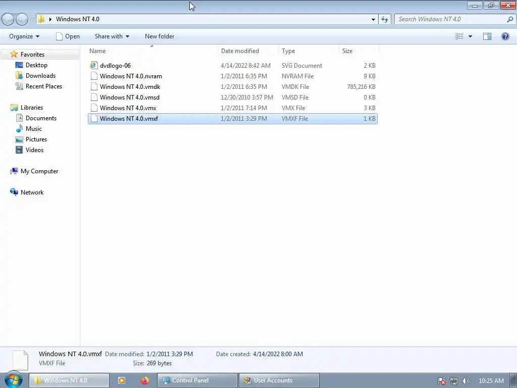Image resolution: width=517 pixels, height=388 pixels.
Task: Click the 10:25 AM taskbar clock
Action: coord(491,381)
